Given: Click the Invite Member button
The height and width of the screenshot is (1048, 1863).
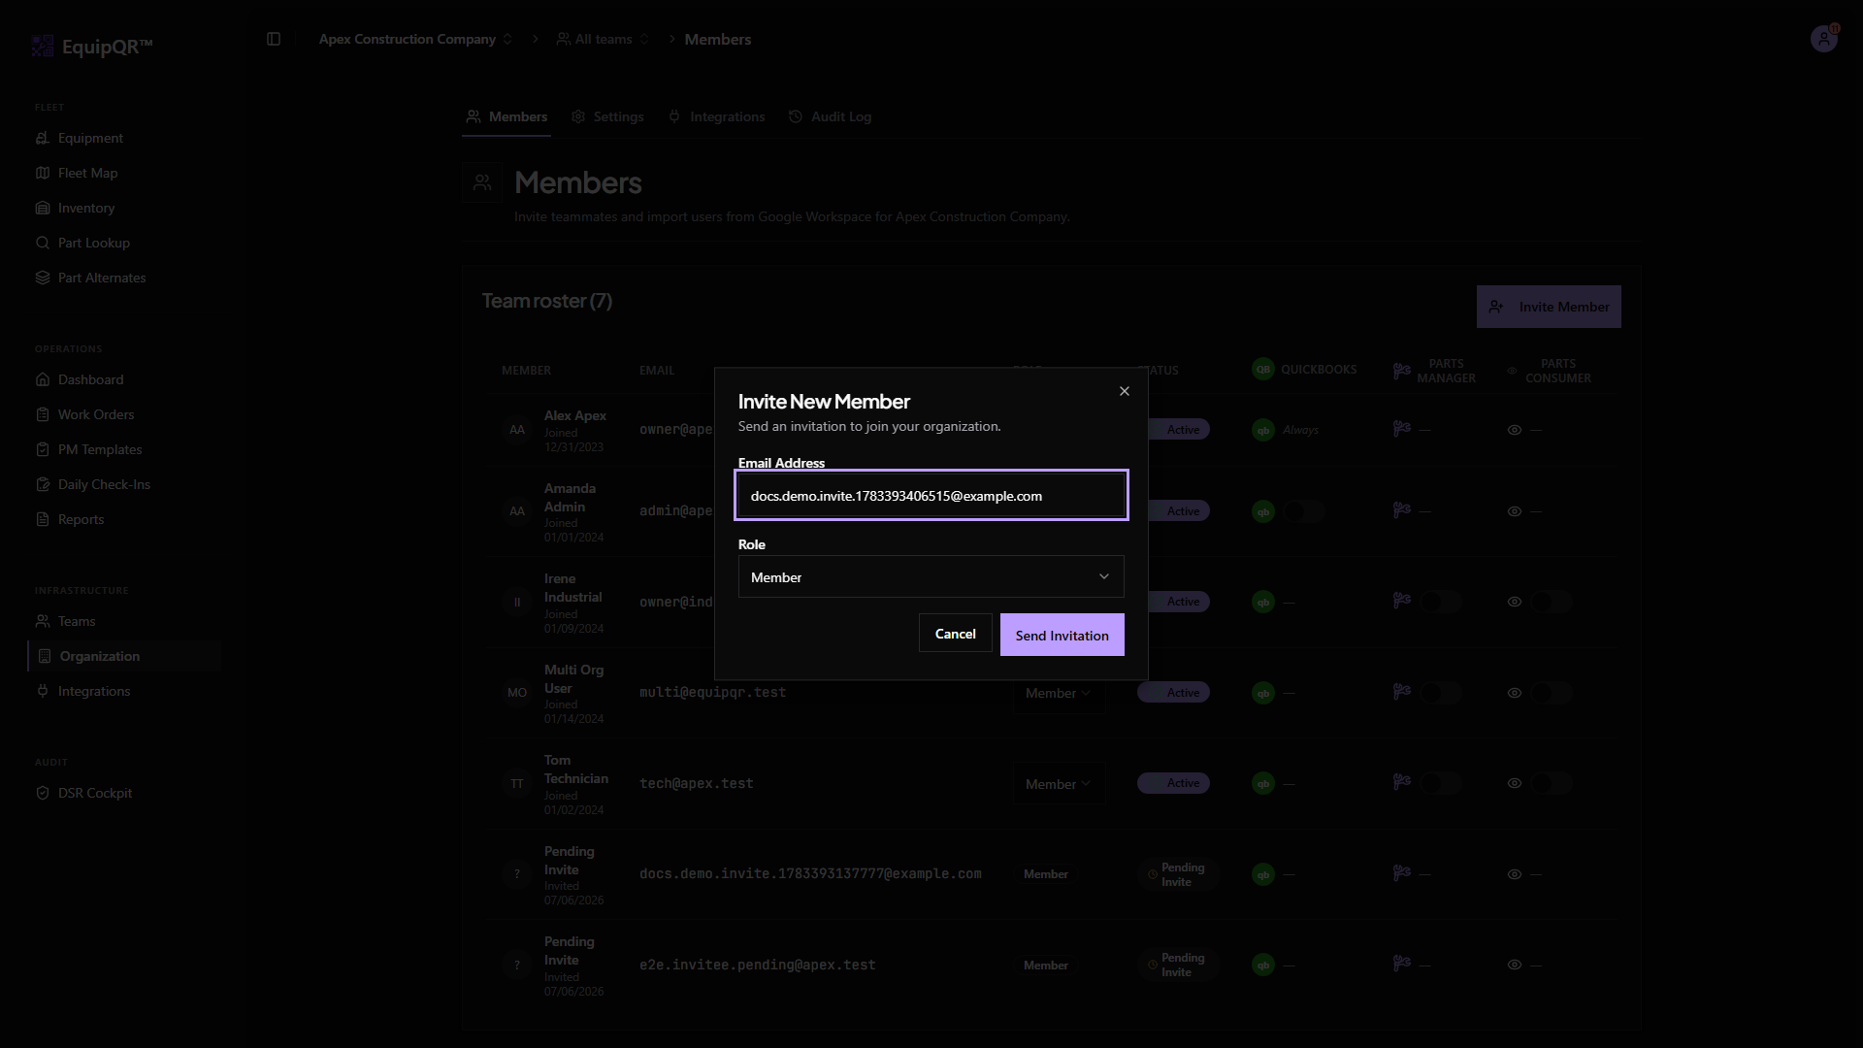Looking at the screenshot, I should (1549, 307).
